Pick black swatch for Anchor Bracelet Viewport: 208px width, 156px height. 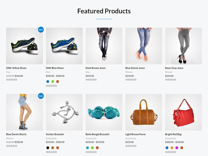48,148
